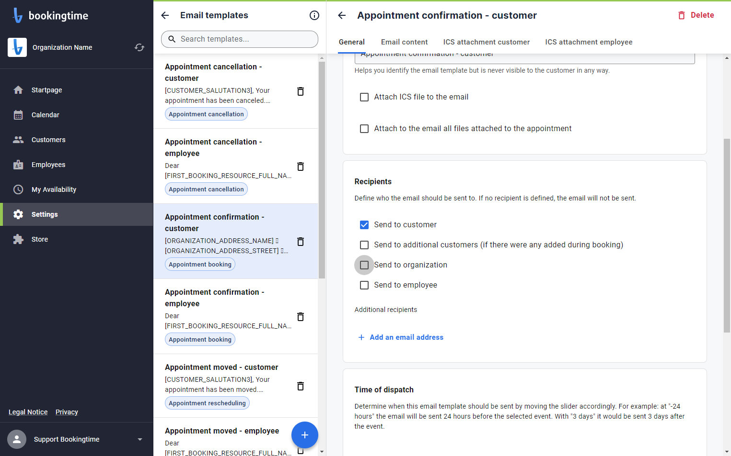The image size is (731, 456).
Task: Enable Attach ICS file to the email
Action: [364, 97]
